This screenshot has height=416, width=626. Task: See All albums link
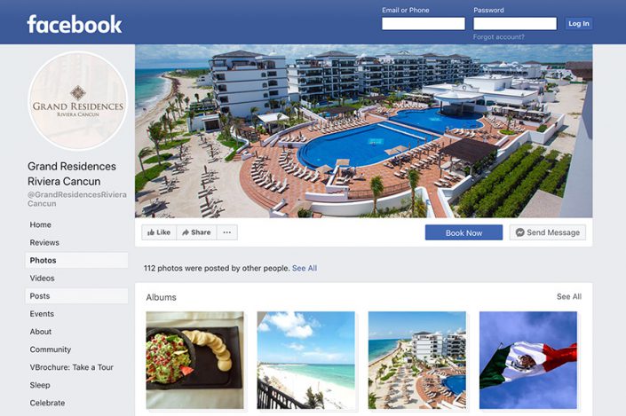[x=569, y=297]
